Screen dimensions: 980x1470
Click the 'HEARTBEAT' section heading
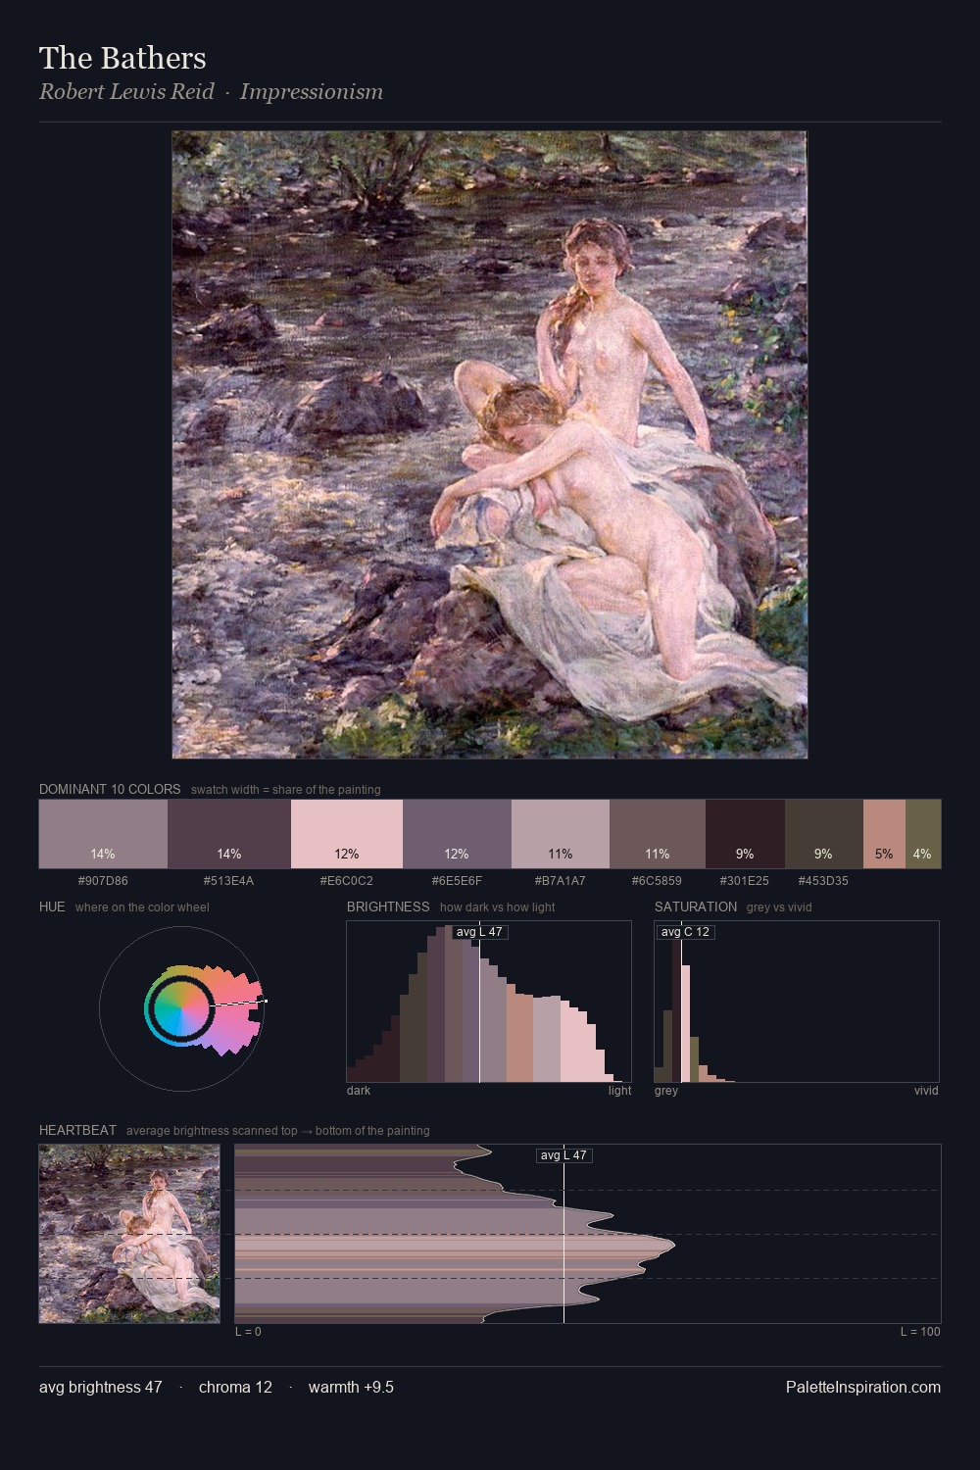tap(77, 1130)
